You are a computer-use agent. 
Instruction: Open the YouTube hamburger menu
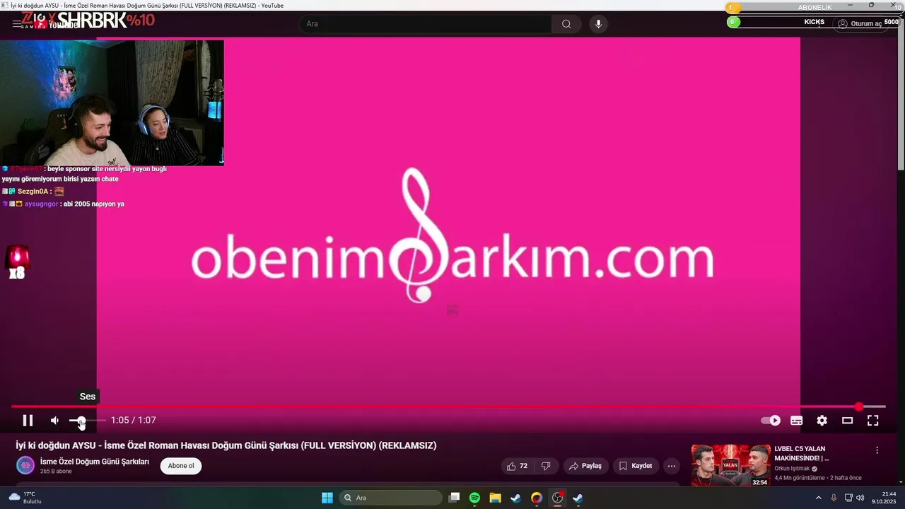17,24
